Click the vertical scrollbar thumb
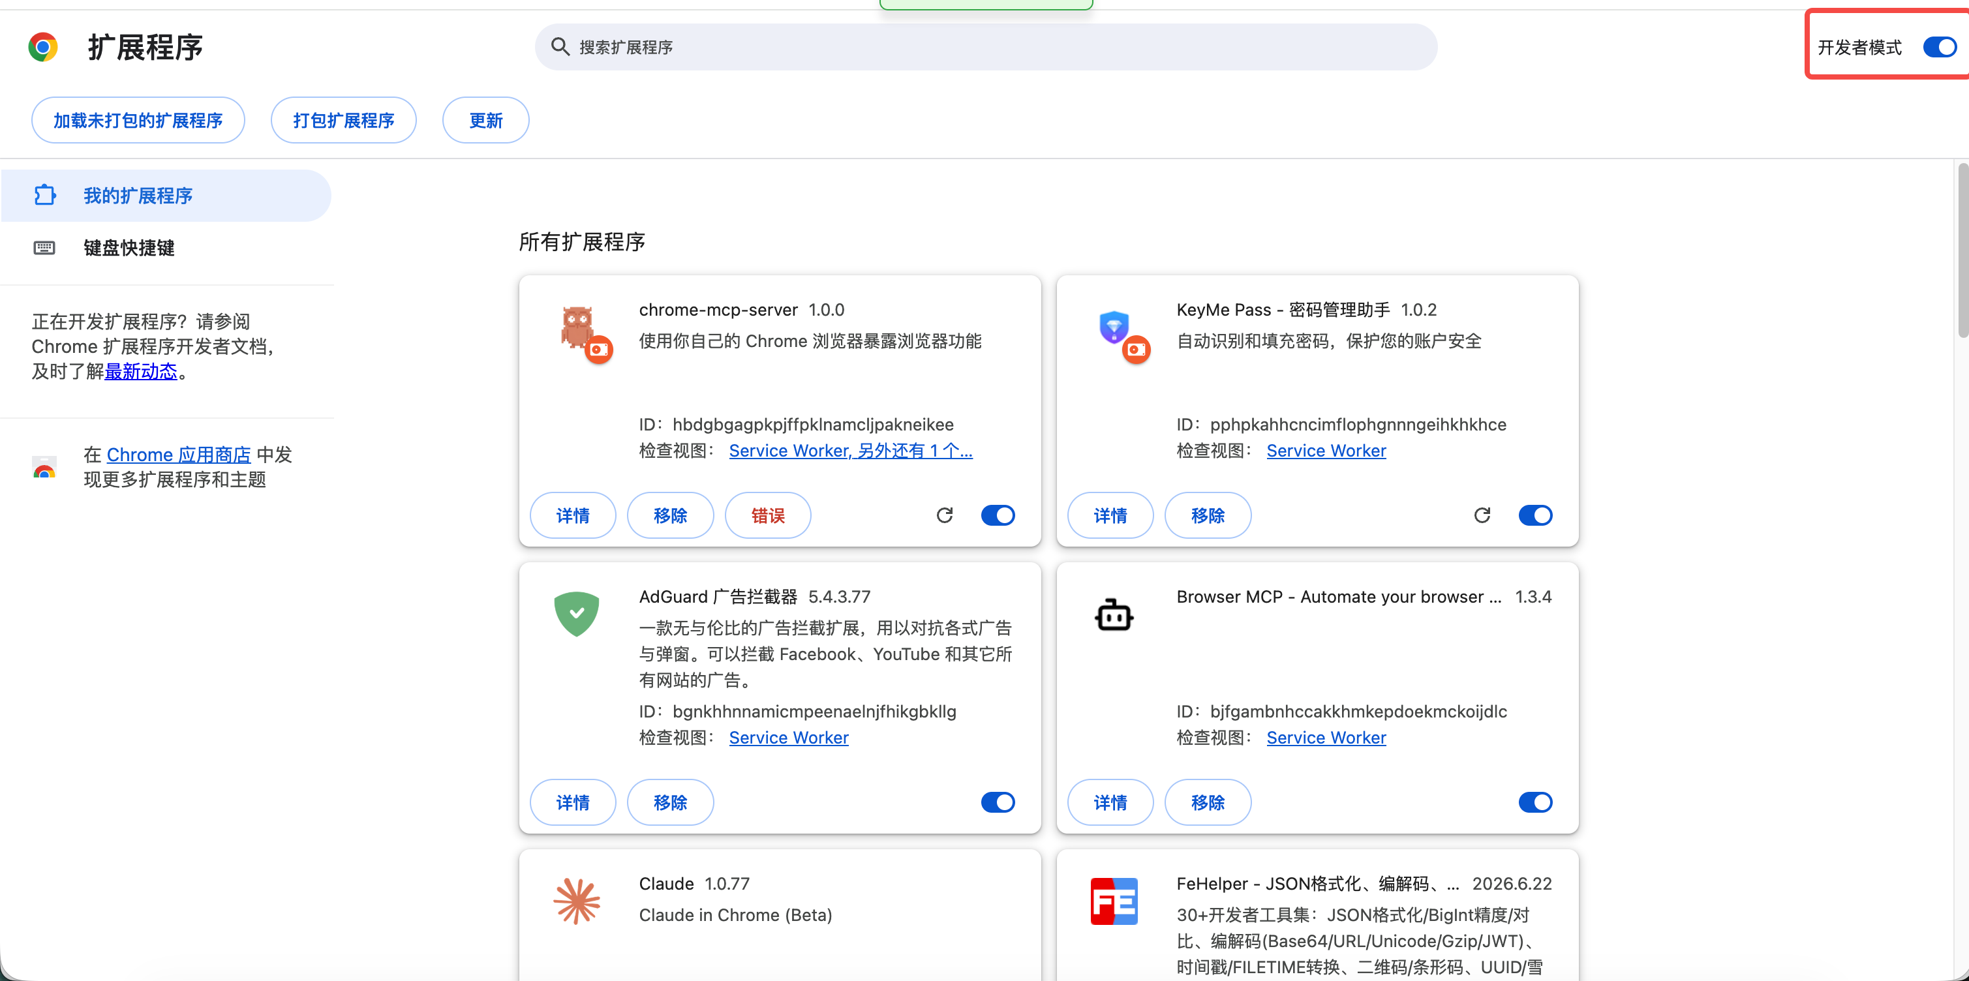The height and width of the screenshot is (981, 1969). [1963, 250]
